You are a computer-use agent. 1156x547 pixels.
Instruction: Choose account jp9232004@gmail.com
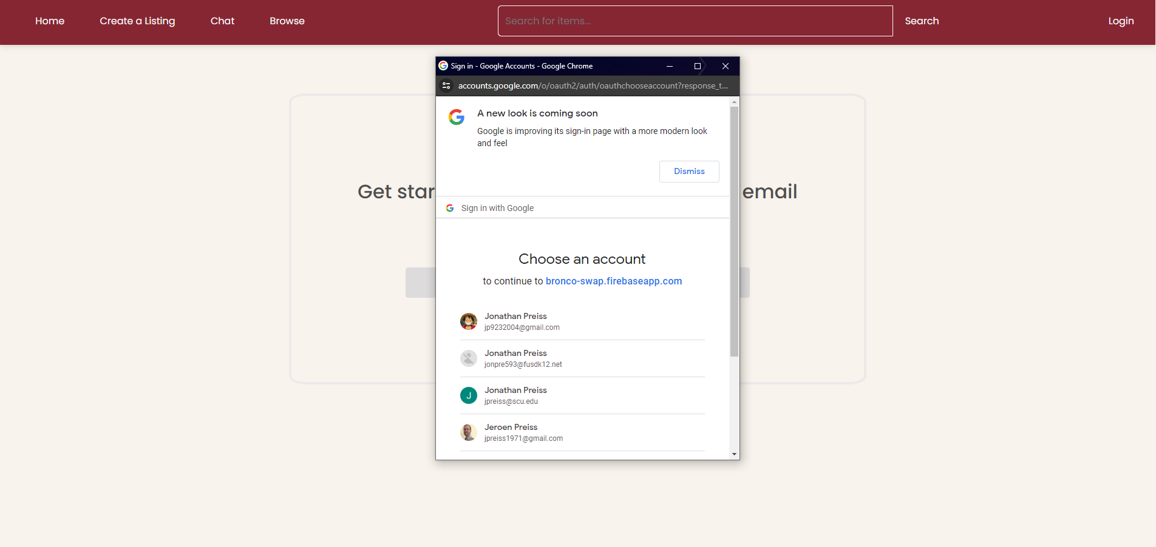click(582, 321)
